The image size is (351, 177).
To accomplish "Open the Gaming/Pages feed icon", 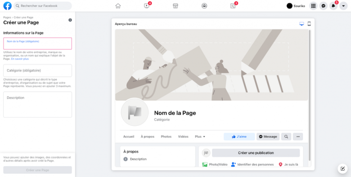I will [233, 6].
